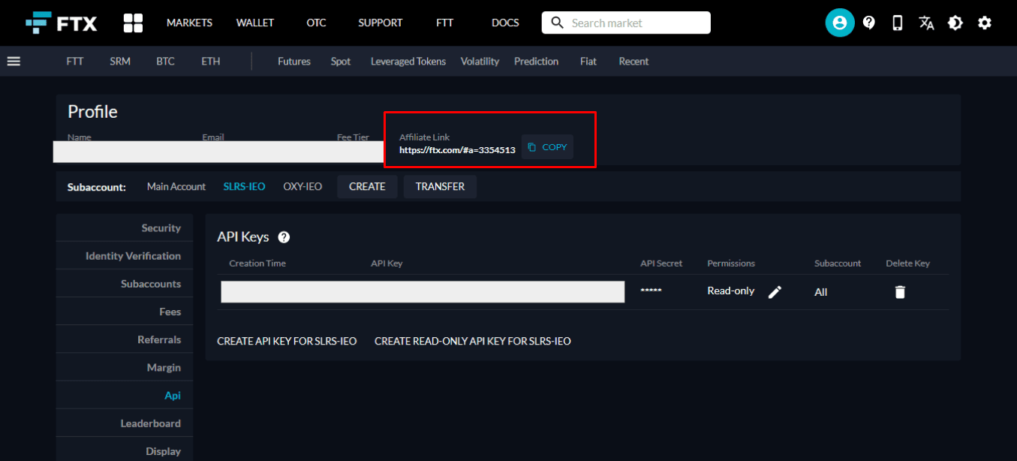
Task: Open the FTT top menu item
Action: click(x=445, y=23)
